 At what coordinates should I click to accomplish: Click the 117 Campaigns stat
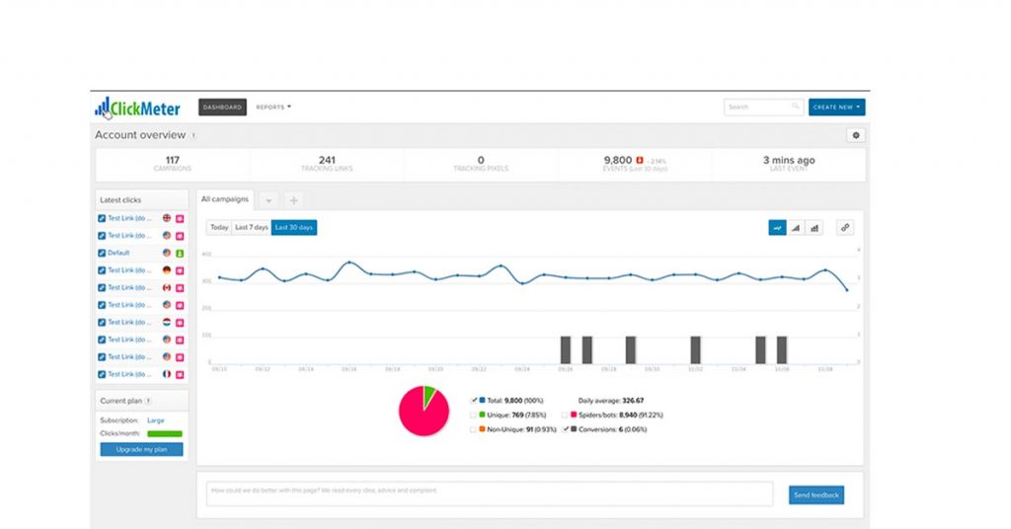(x=172, y=164)
